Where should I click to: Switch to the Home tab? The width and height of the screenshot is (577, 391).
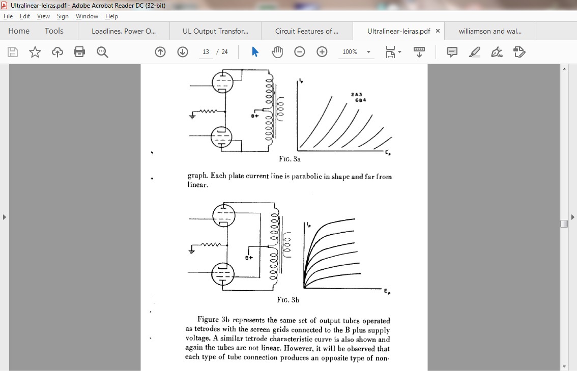click(x=19, y=31)
